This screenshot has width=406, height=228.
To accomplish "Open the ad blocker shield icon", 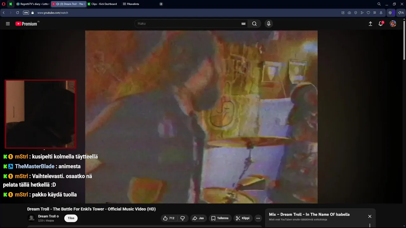I will click(x=356, y=13).
